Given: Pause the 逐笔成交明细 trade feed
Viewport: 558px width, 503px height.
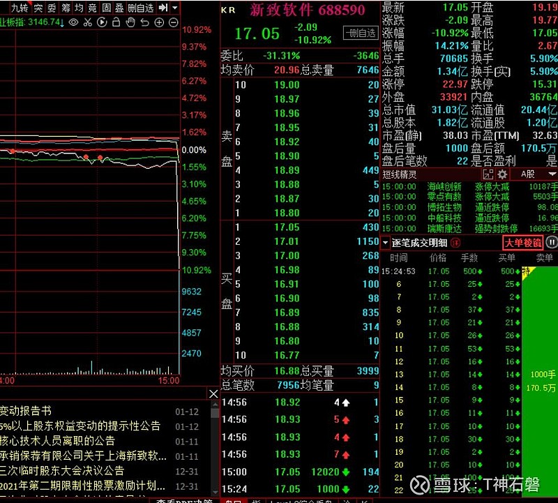Looking at the screenshot, I should pyautogui.click(x=550, y=241).
